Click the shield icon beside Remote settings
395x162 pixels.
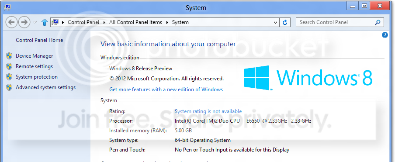pos(9,66)
